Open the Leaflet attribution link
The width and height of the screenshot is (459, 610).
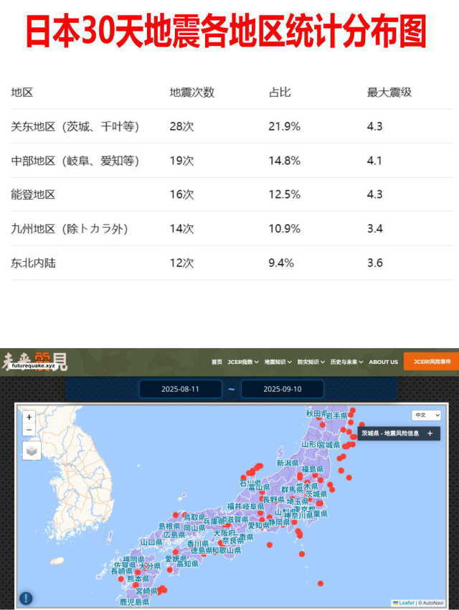(x=405, y=602)
